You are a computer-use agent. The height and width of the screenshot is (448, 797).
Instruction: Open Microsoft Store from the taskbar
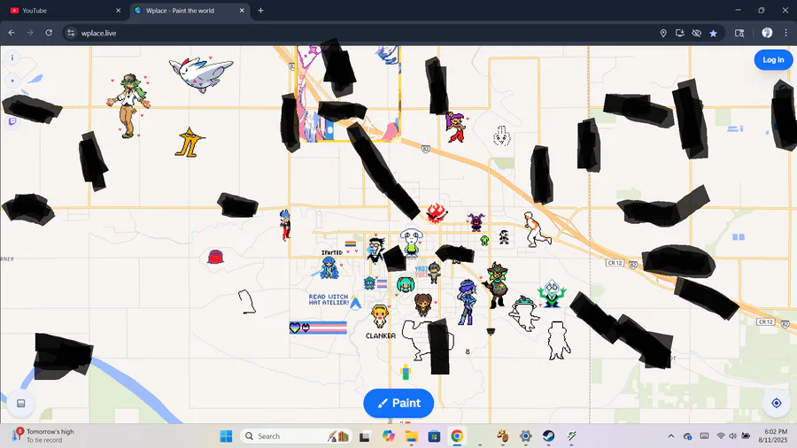point(434,436)
